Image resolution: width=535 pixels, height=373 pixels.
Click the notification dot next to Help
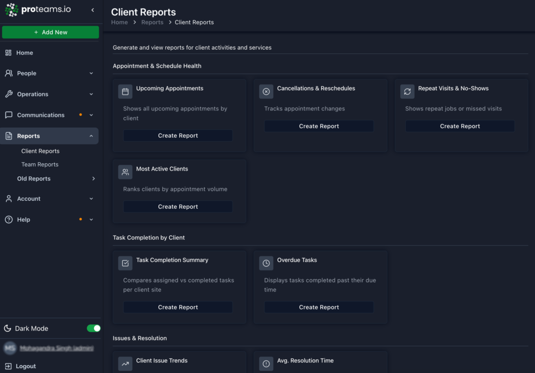coord(81,219)
